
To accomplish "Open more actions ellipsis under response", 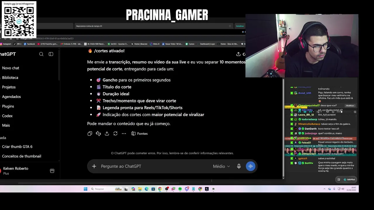I will 124,134.
